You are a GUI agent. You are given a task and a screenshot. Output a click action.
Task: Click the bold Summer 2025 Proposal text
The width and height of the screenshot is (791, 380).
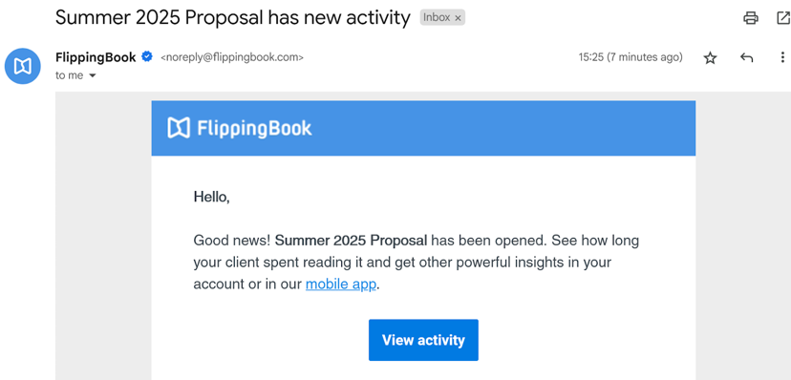[352, 241]
